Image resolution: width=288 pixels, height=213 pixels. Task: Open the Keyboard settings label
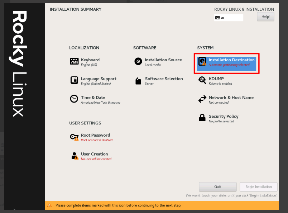click(x=90, y=60)
